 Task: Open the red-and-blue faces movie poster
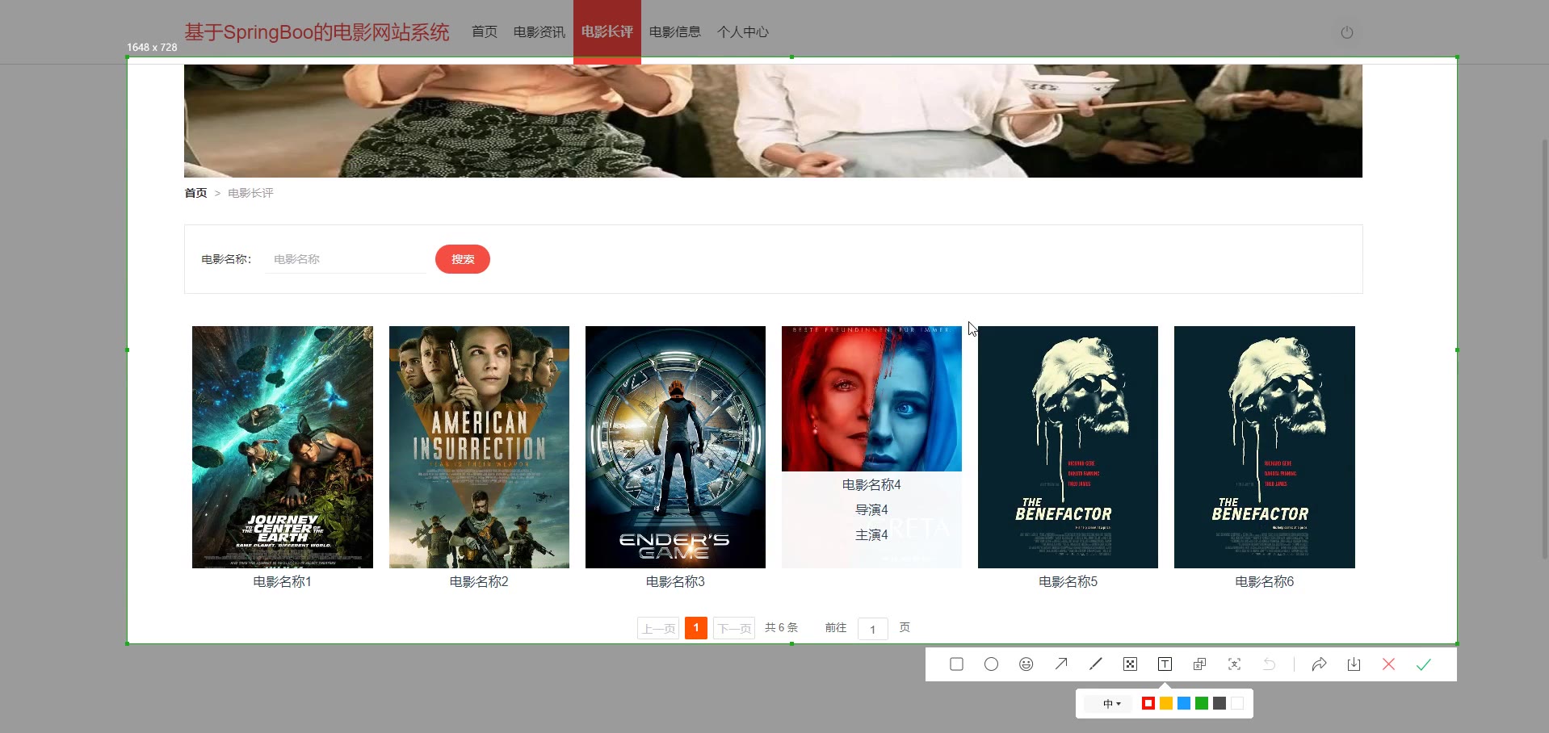click(871, 399)
